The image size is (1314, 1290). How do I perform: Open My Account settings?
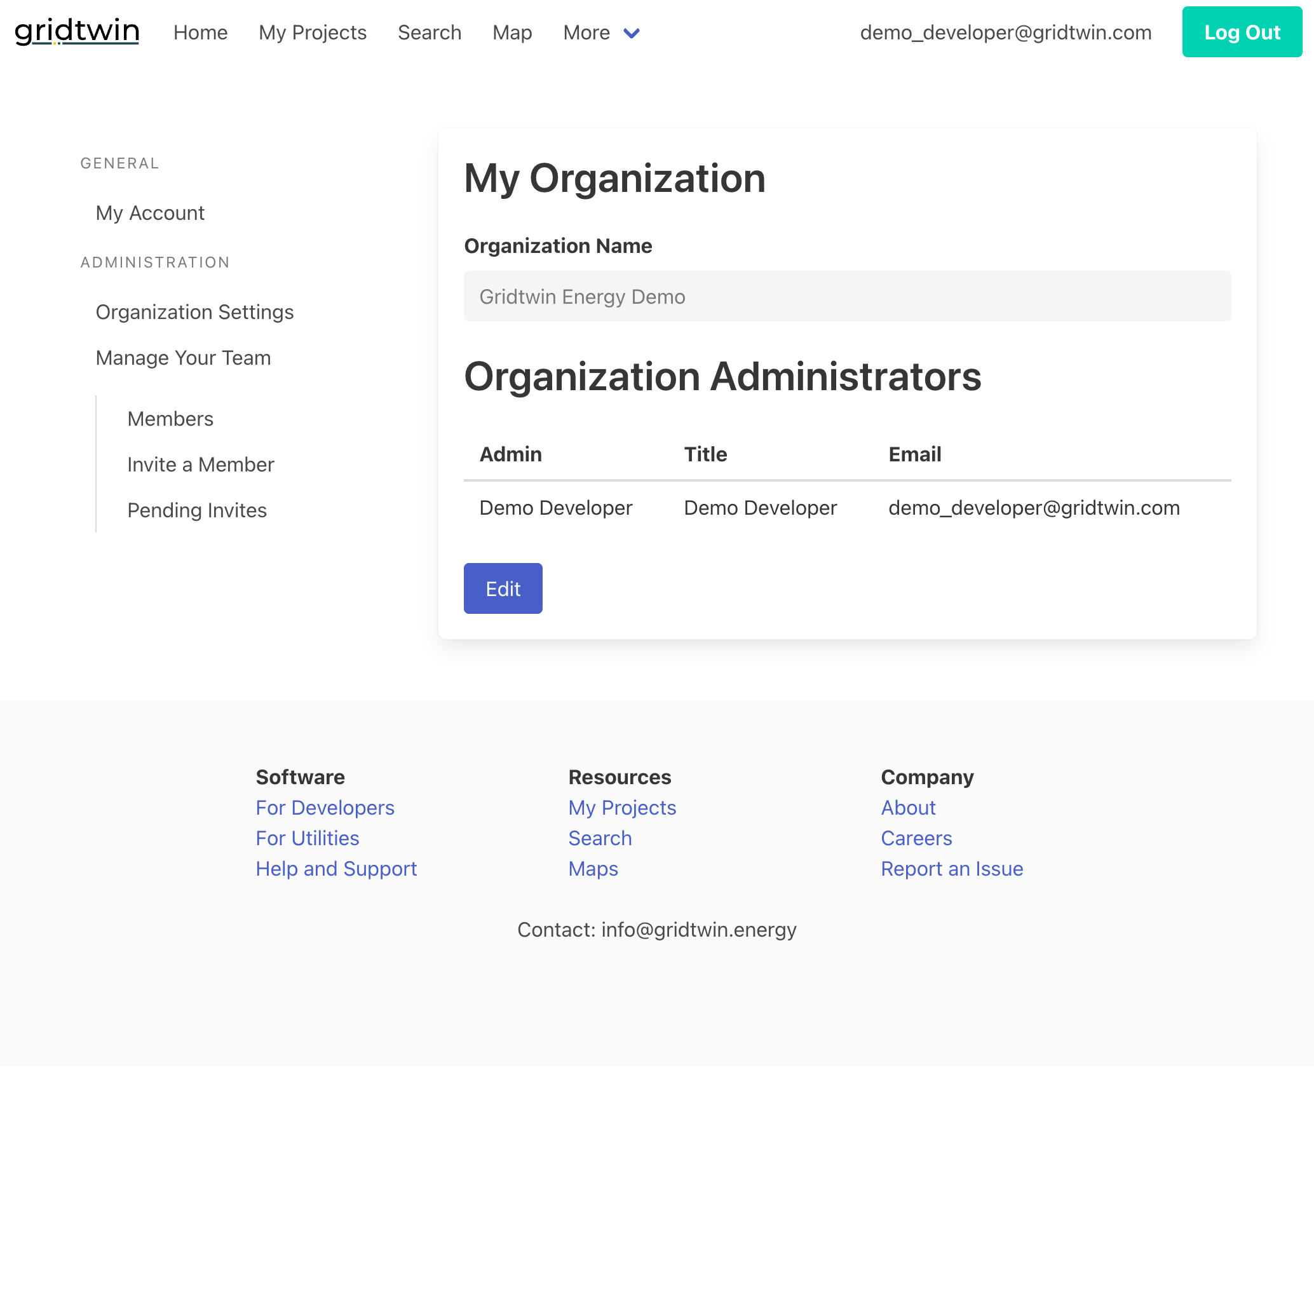pos(150,212)
